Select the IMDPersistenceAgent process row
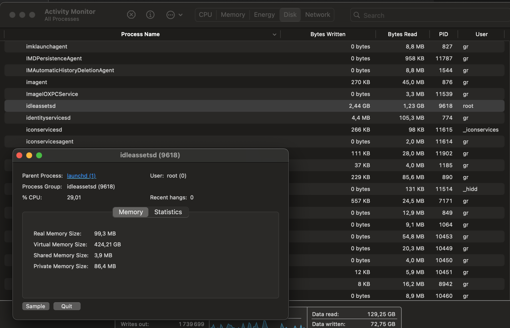510x328 pixels. (254, 58)
